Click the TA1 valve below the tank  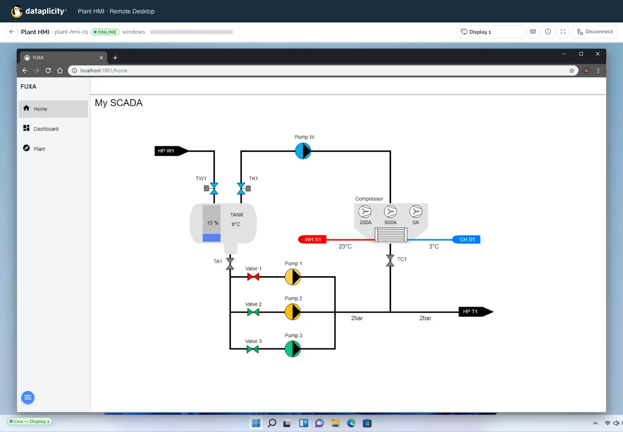click(x=230, y=264)
